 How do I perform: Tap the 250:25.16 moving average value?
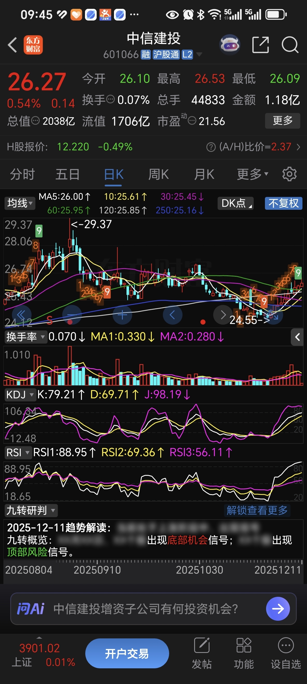tap(180, 210)
